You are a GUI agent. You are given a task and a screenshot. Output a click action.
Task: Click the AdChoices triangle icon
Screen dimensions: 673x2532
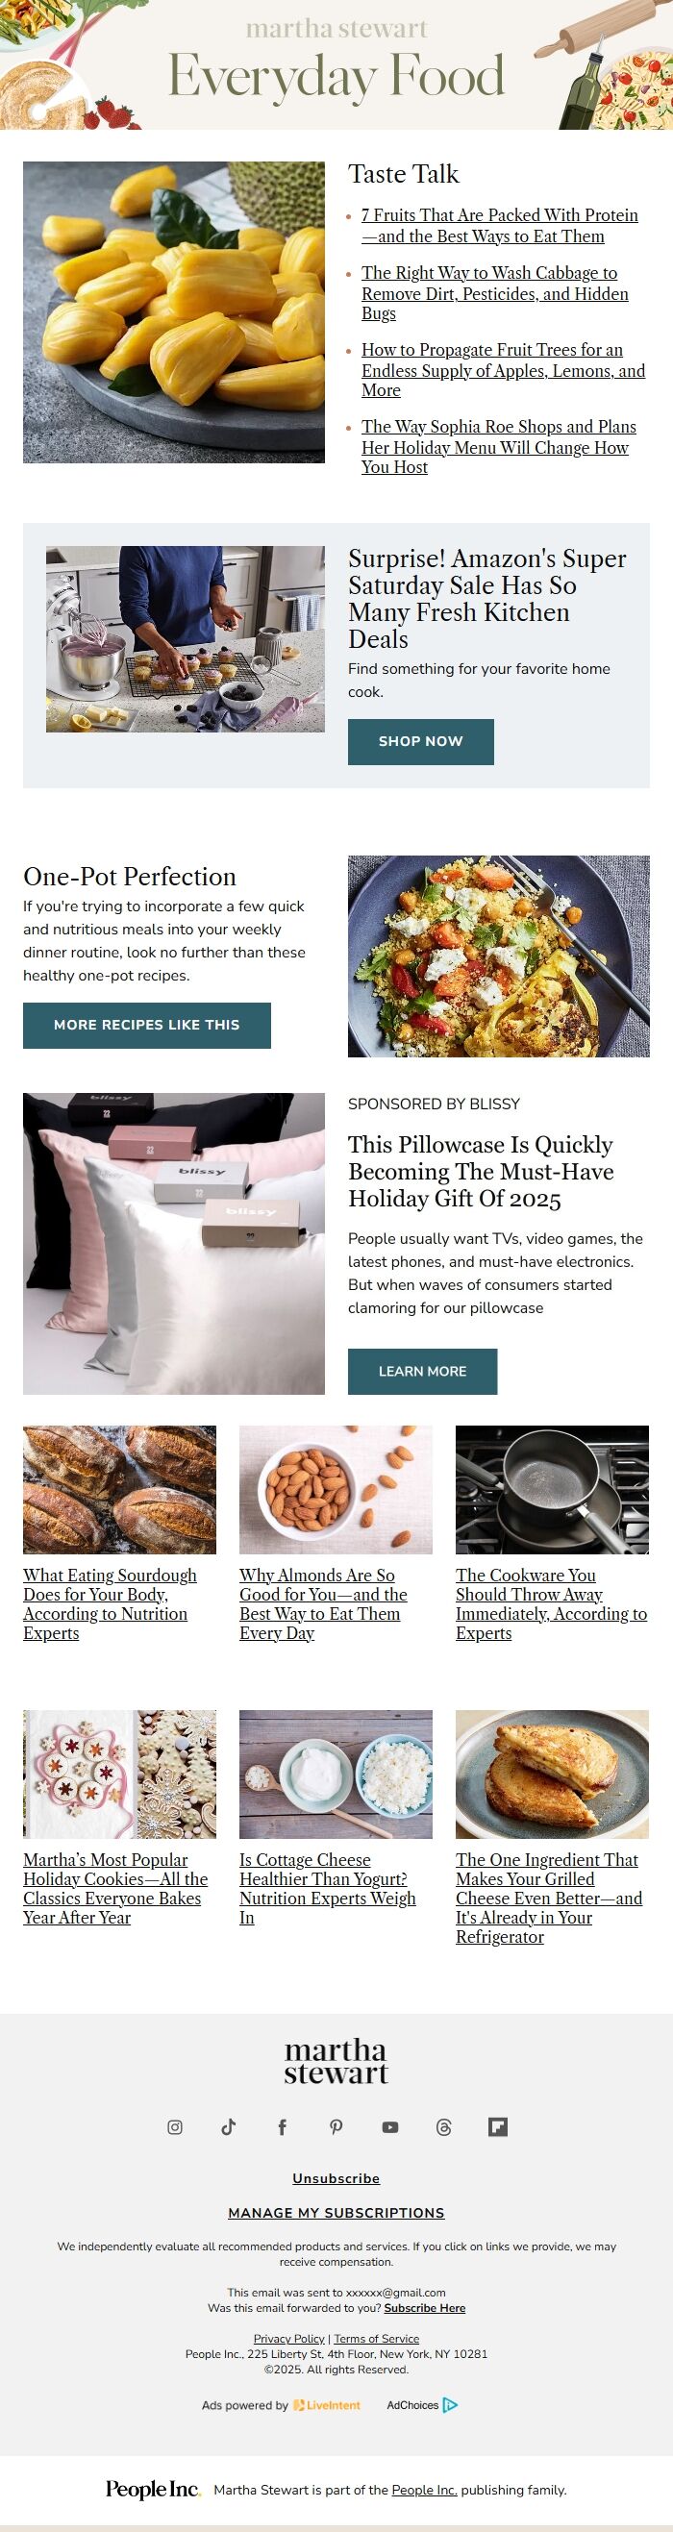click(450, 2404)
